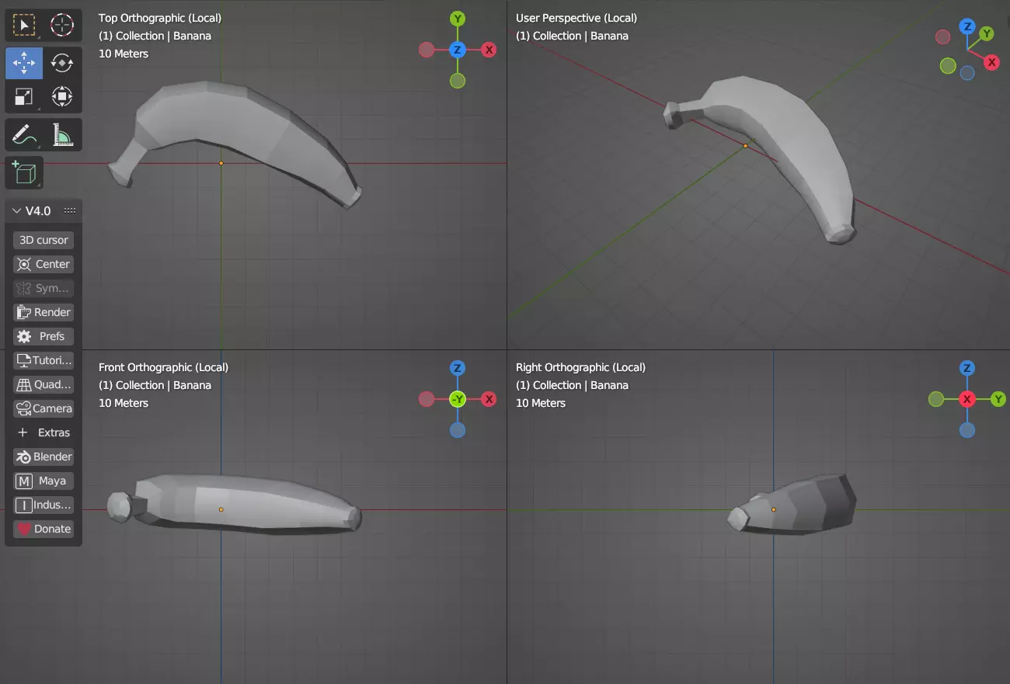Screen dimensions: 1010x684
Task: Click the 'User Perspective (Local)' label
Action: pos(576,18)
